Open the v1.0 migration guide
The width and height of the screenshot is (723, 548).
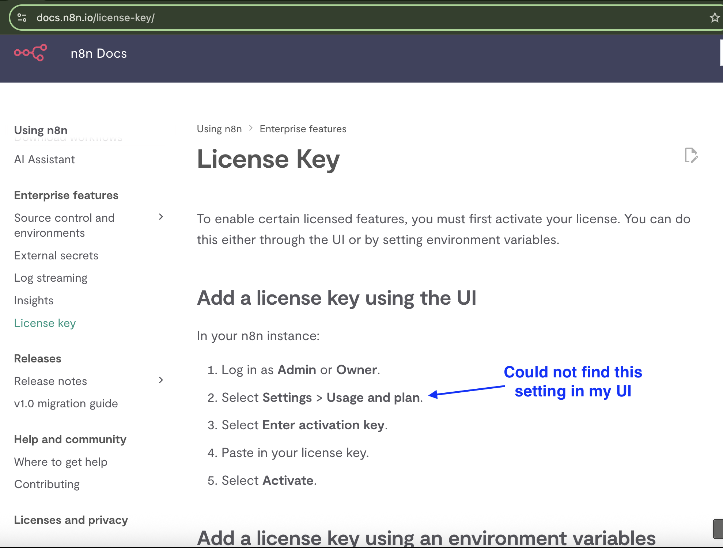click(66, 404)
